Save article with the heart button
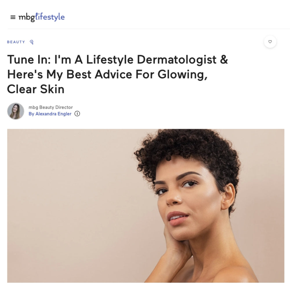 pos(270,41)
